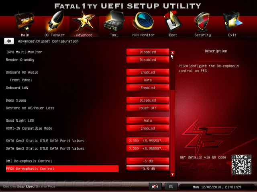
Task: Change Onboard HD Audio Enabled value
Action: 148,72
